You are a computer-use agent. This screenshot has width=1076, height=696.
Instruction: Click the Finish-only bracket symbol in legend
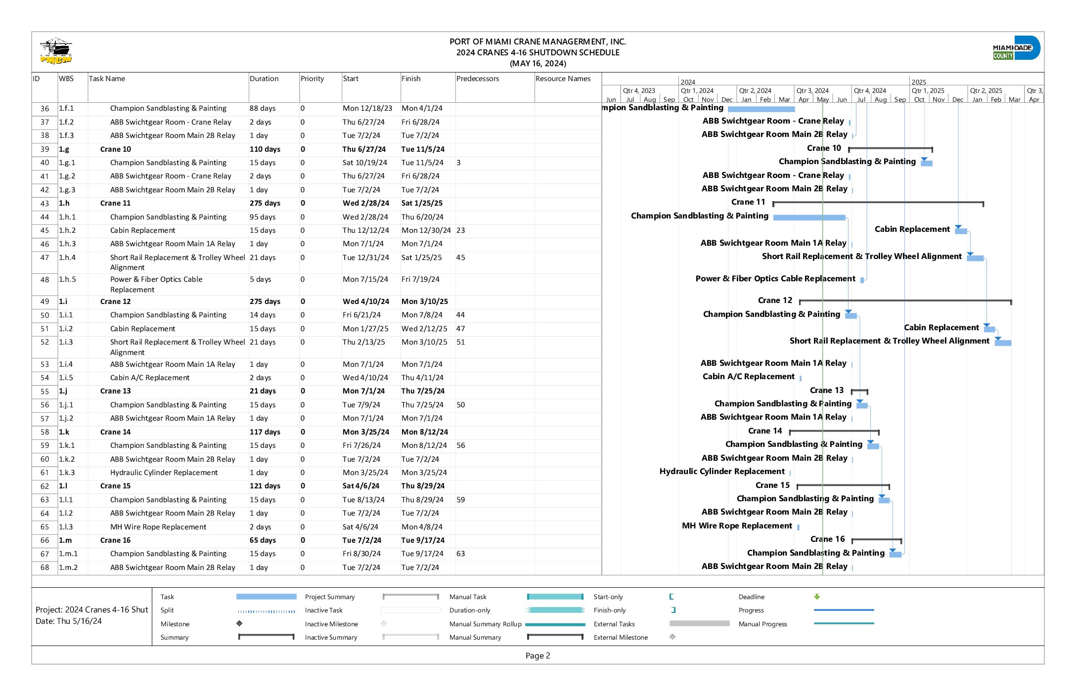[x=673, y=610]
